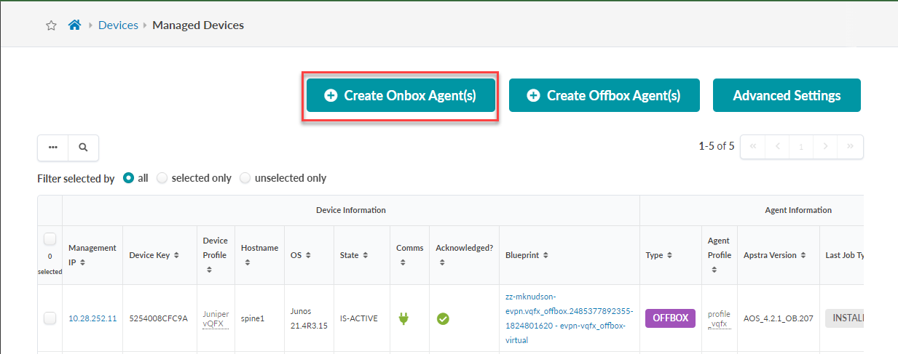Image resolution: width=898 pixels, height=354 pixels.
Task: Select the 'all' filter radio button
Action: [x=129, y=178]
